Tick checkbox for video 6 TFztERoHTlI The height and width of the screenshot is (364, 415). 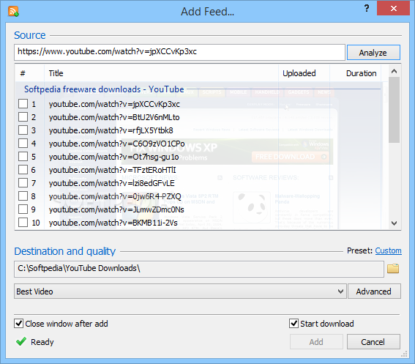coord(23,169)
